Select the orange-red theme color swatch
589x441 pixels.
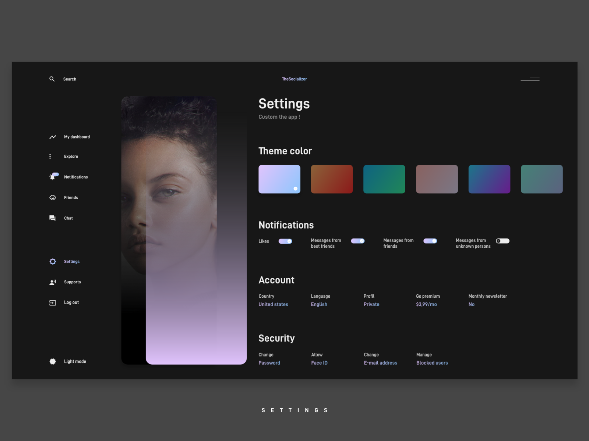tap(332, 179)
